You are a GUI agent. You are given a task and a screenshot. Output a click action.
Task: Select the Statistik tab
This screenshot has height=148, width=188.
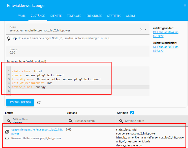(x=114, y=16)
